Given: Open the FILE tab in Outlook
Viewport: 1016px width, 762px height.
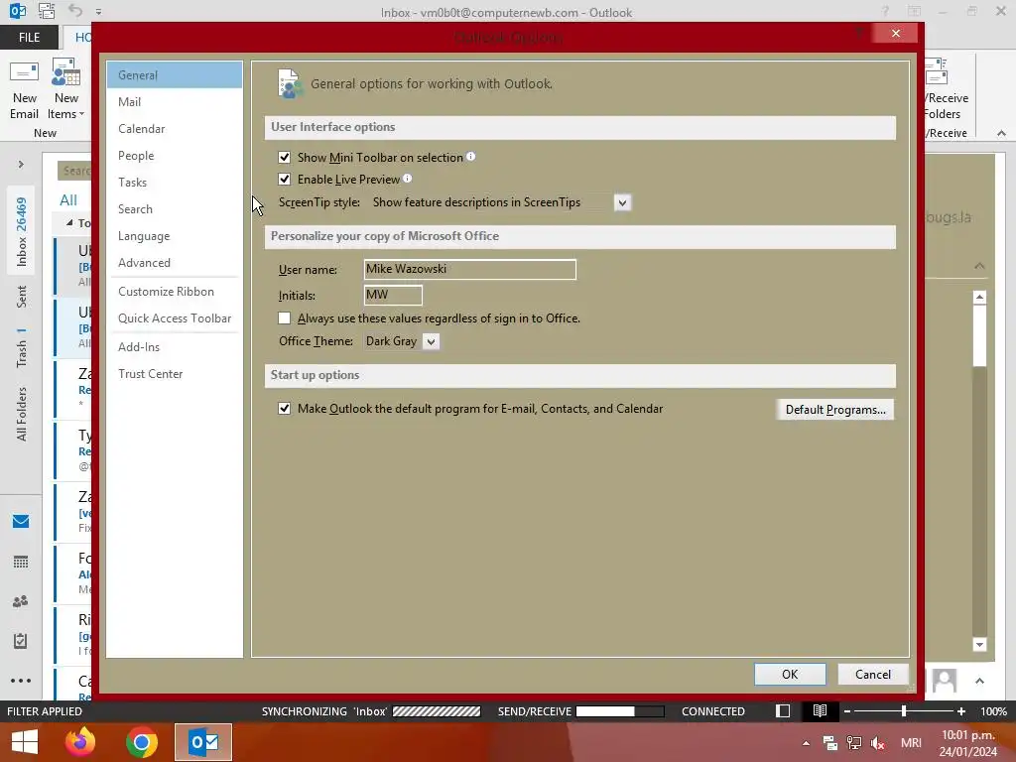Looking at the screenshot, I should pos(29,37).
